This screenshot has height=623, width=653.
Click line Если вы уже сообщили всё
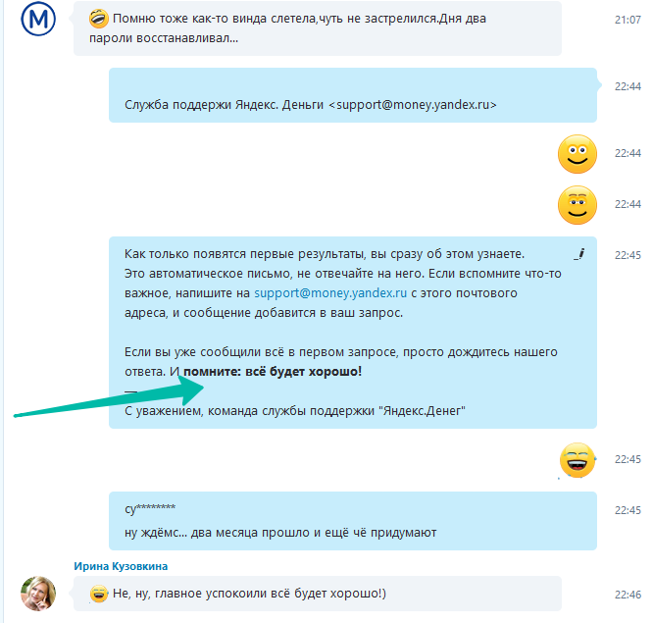coord(340,352)
